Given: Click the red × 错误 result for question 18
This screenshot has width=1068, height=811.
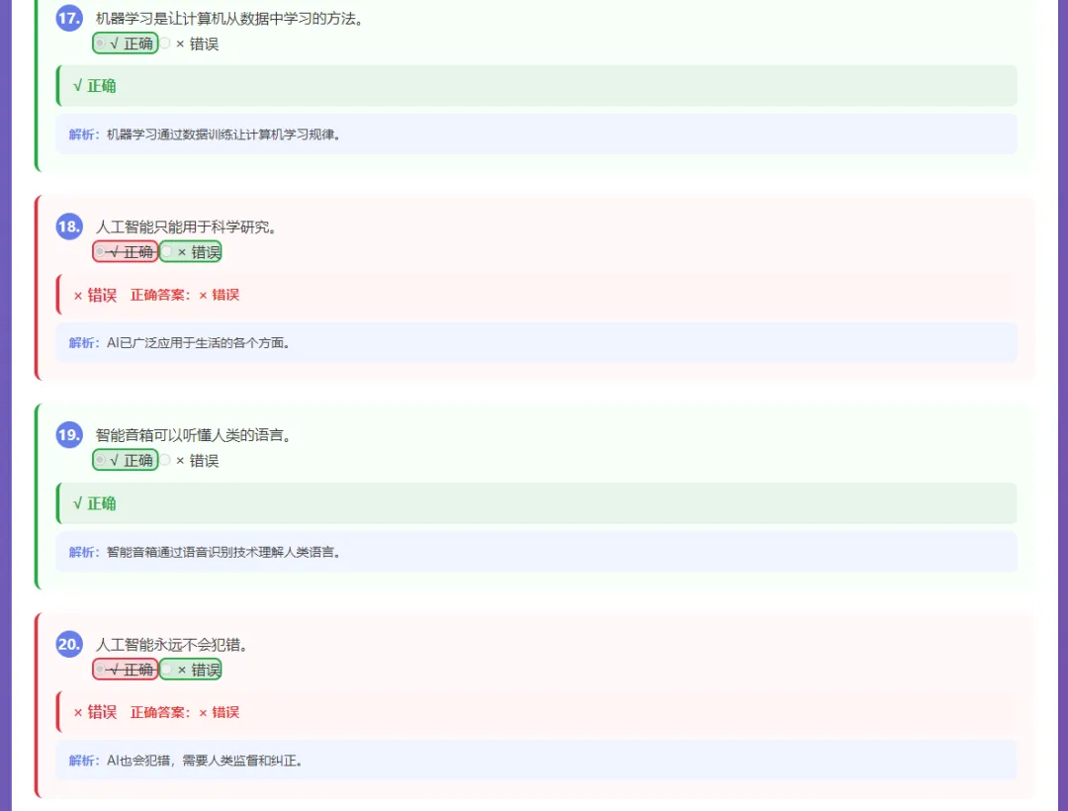Looking at the screenshot, I should coord(95,295).
